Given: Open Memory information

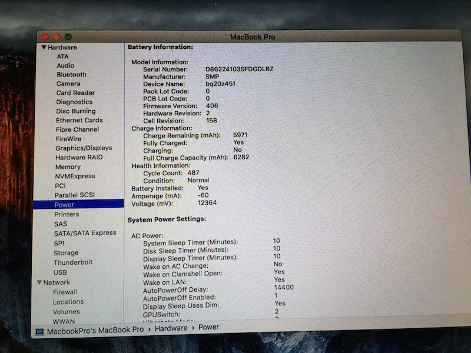Looking at the screenshot, I should 68,167.
